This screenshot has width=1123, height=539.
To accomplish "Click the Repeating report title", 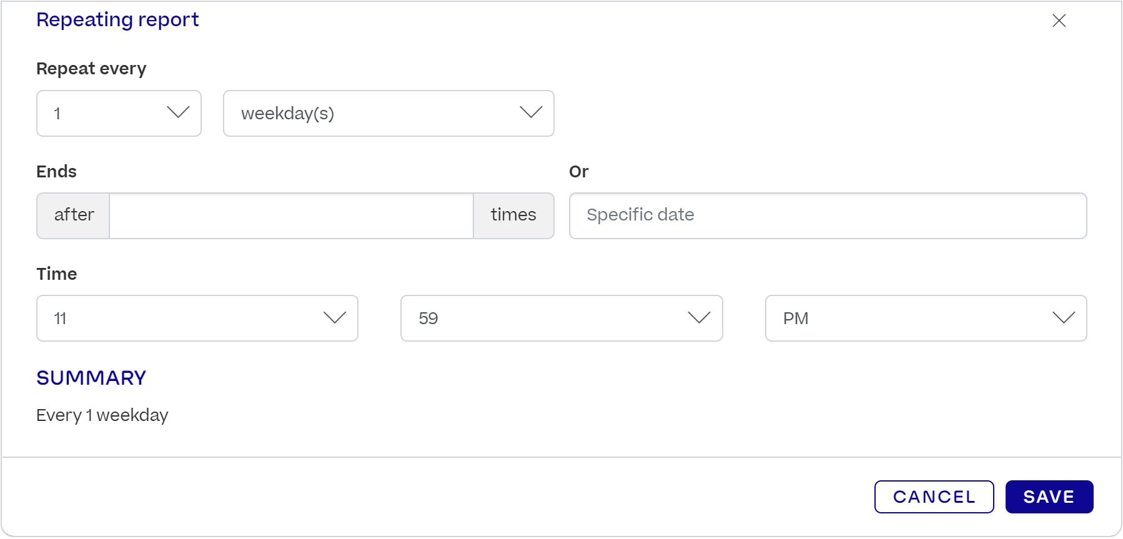I will [x=117, y=19].
